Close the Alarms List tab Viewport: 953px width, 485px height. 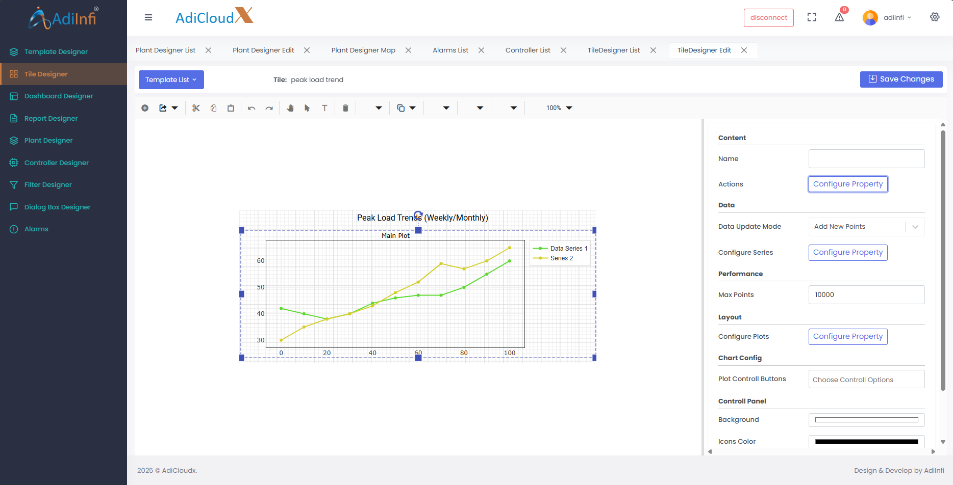[481, 50]
